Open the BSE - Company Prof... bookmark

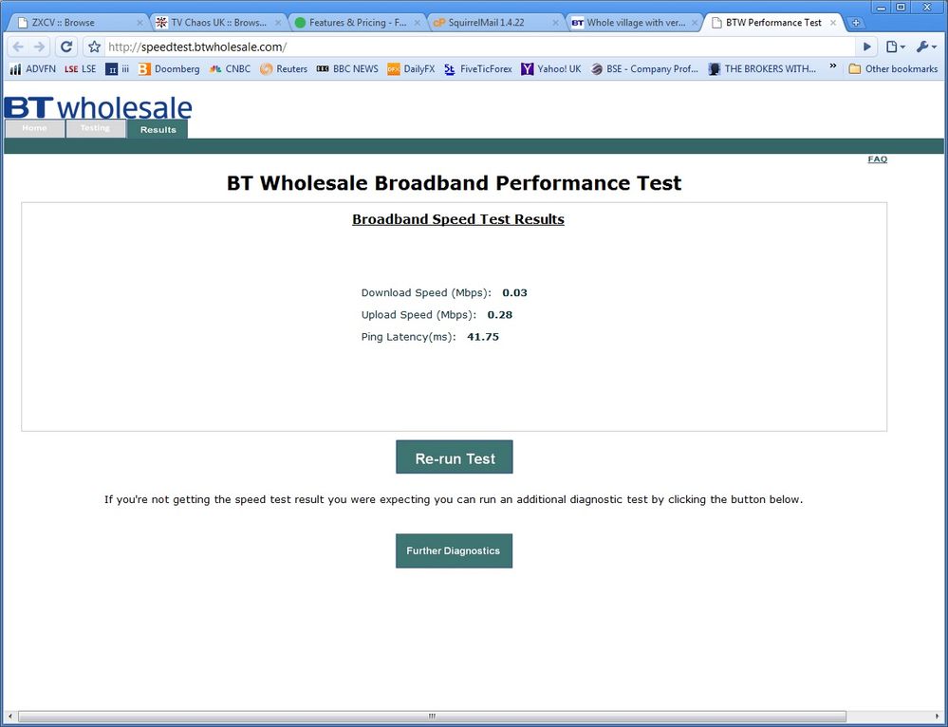644,69
